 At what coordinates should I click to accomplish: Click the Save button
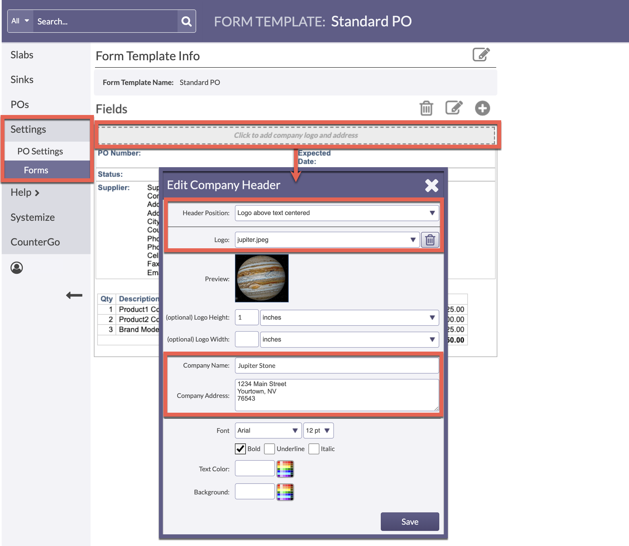[410, 521]
